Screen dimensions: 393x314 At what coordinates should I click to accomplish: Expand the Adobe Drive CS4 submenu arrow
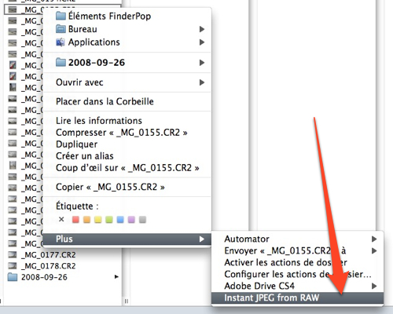374,286
